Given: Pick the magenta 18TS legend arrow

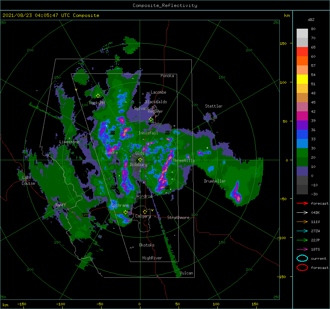Looking at the screenshot, I should pyautogui.click(x=302, y=249).
